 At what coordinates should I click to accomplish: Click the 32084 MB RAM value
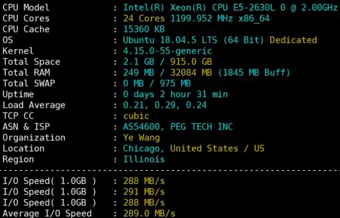[191, 73]
